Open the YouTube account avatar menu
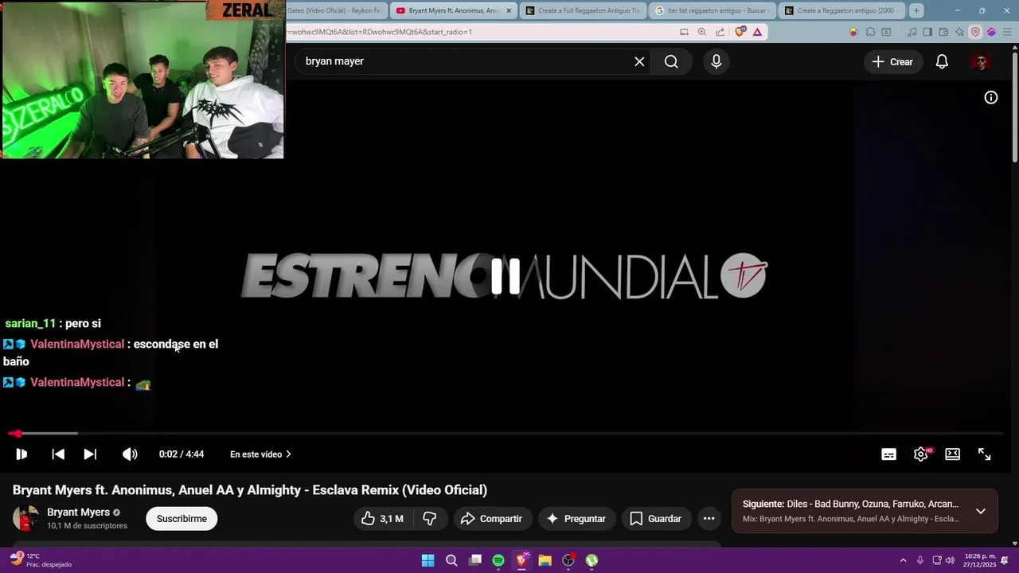1019x573 pixels. pos(981,61)
